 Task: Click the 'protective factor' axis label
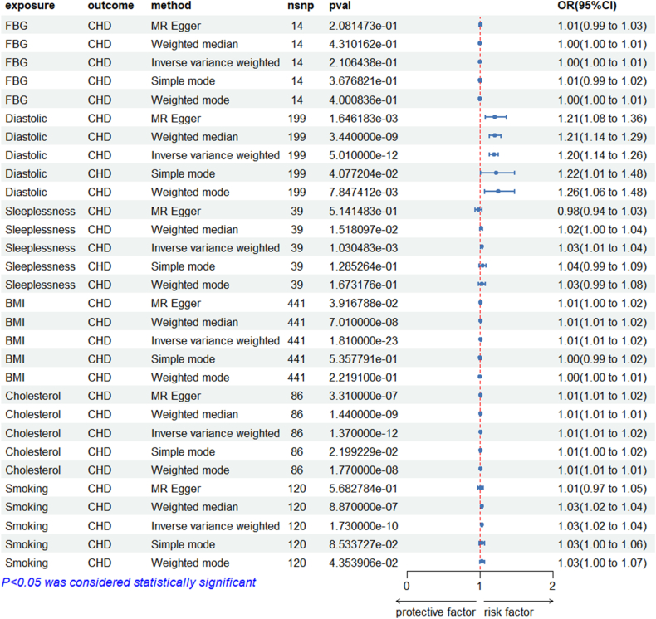435,612
